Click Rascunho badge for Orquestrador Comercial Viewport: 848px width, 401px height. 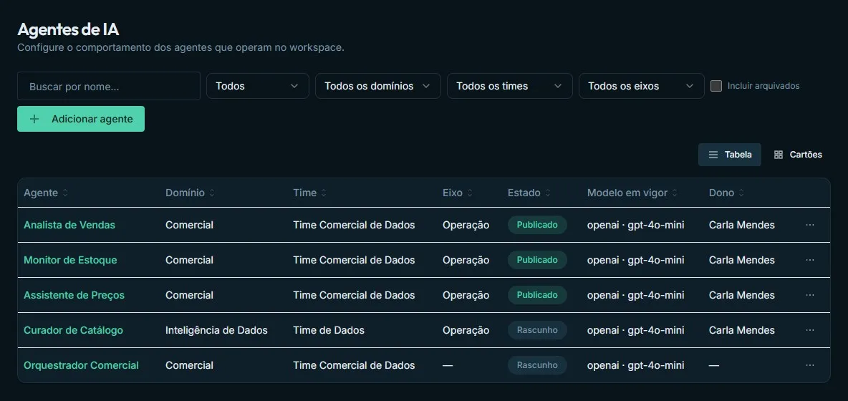[x=537, y=365]
